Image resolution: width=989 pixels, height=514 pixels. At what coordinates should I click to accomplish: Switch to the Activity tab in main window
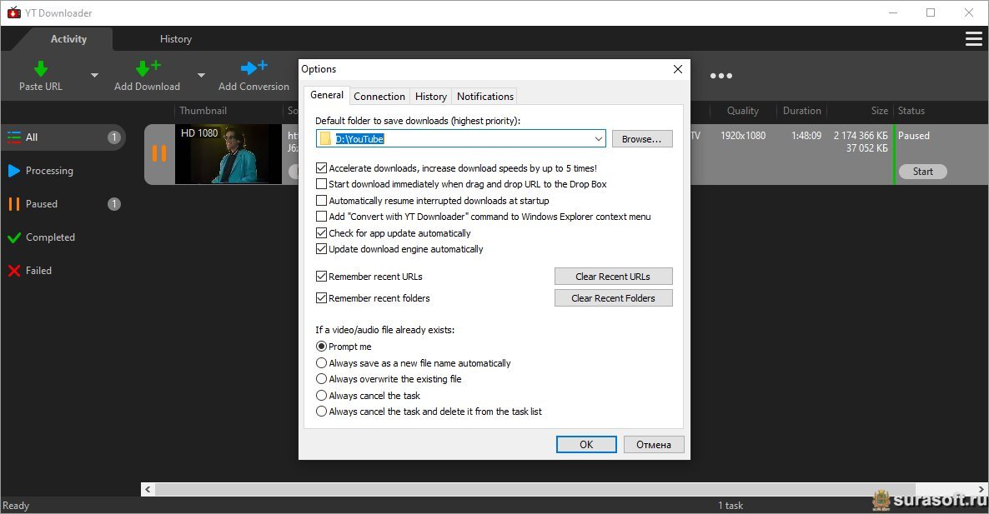click(x=68, y=39)
